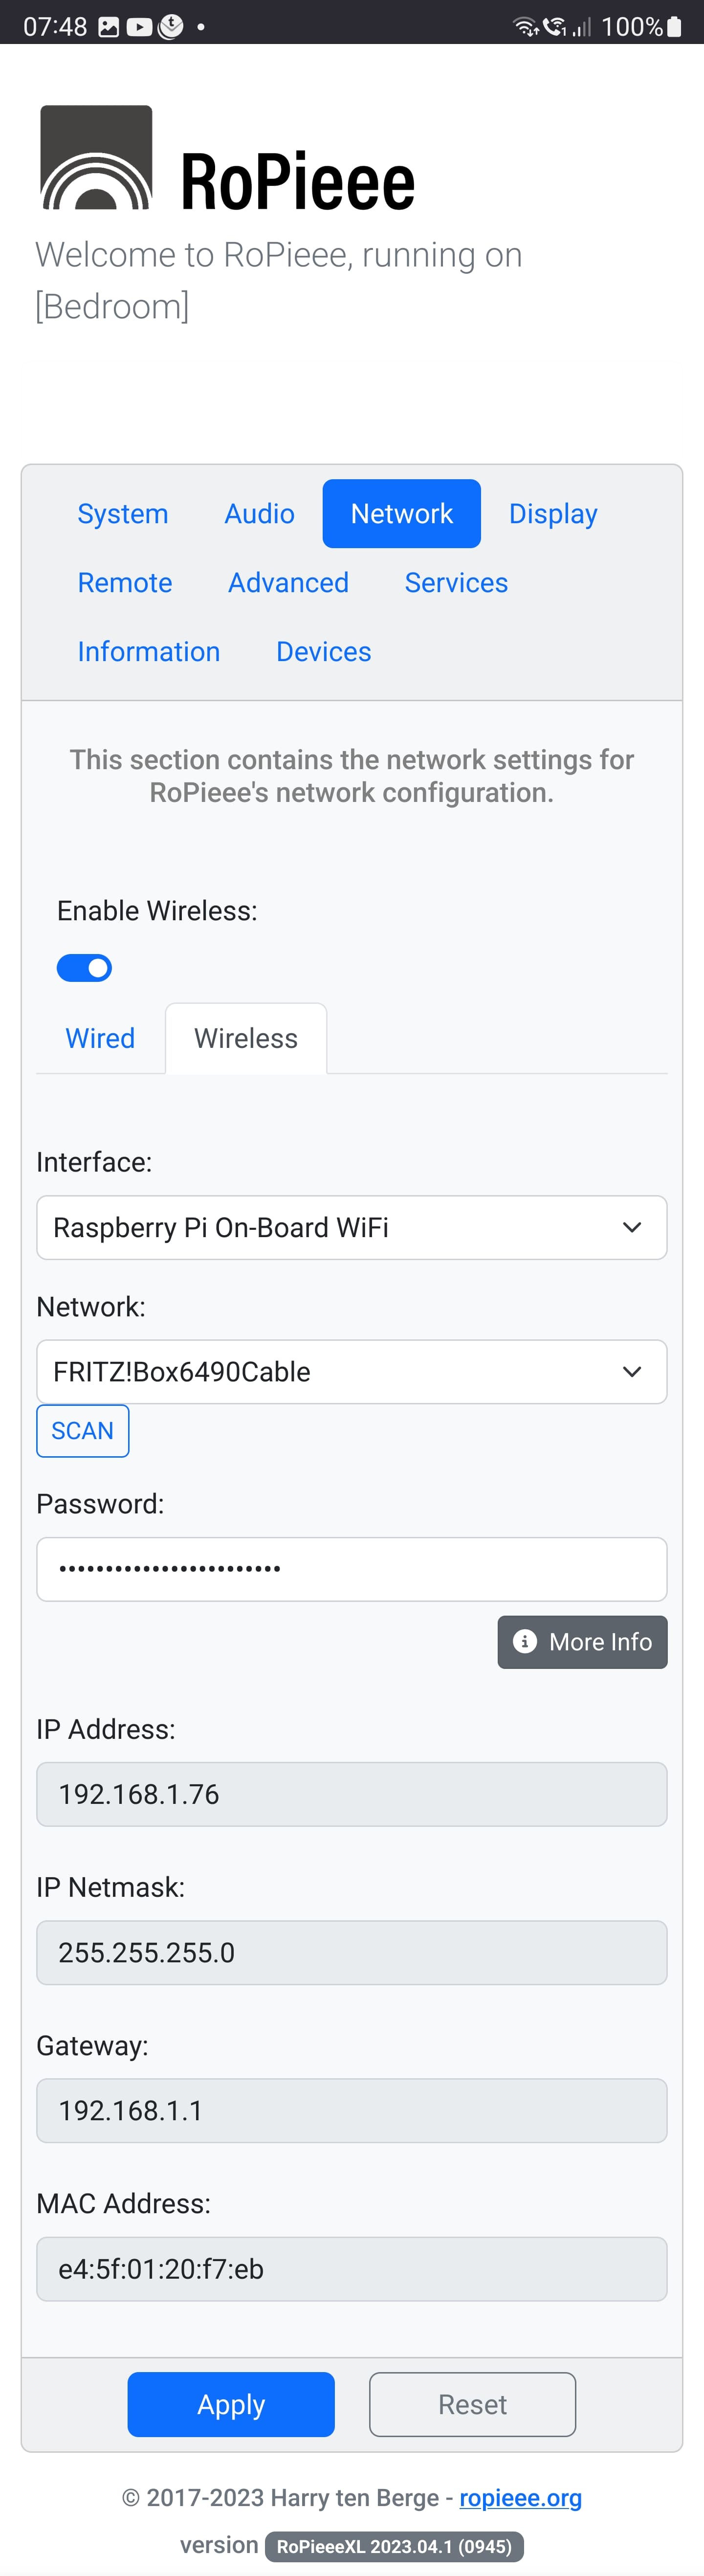Image resolution: width=704 pixels, height=2576 pixels.
Task: Tap the RoPieee logo icon
Action: pos(96,158)
